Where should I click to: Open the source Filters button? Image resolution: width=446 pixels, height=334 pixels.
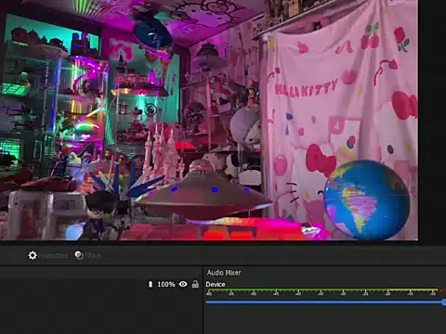click(87, 255)
